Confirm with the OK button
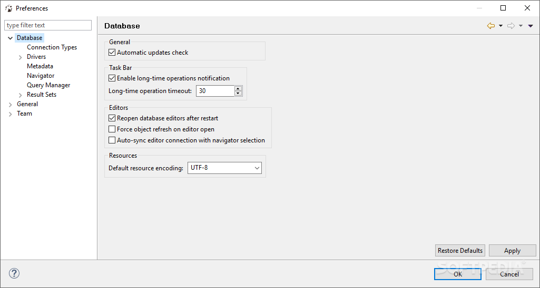This screenshot has width=540, height=288. pos(458,274)
